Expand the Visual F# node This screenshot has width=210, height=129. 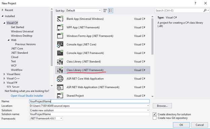click(x=4, y=83)
